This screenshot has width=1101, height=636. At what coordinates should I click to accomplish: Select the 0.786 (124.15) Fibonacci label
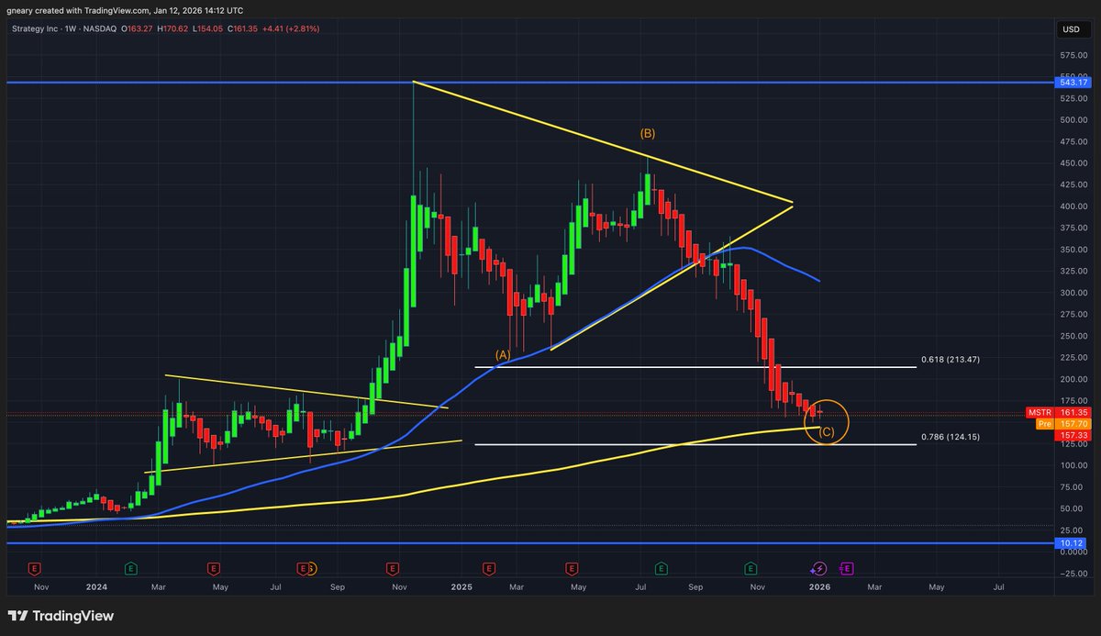[951, 437]
